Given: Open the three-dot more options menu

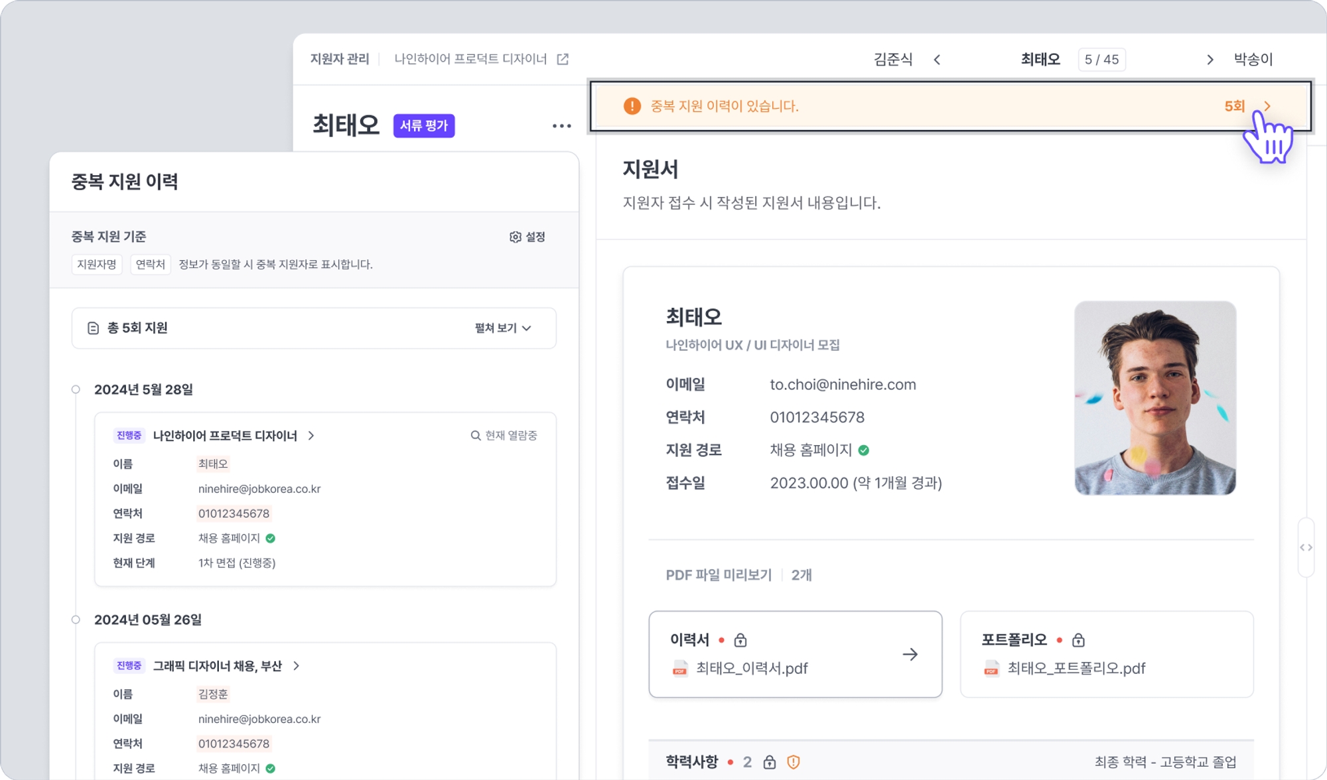Looking at the screenshot, I should pos(561,126).
